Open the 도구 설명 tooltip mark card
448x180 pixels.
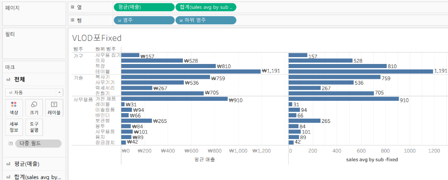[x=34, y=127]
